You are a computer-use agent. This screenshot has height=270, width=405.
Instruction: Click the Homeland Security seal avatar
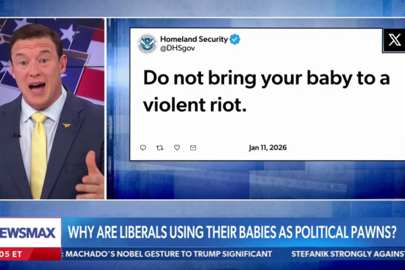(x=147, y=44)
